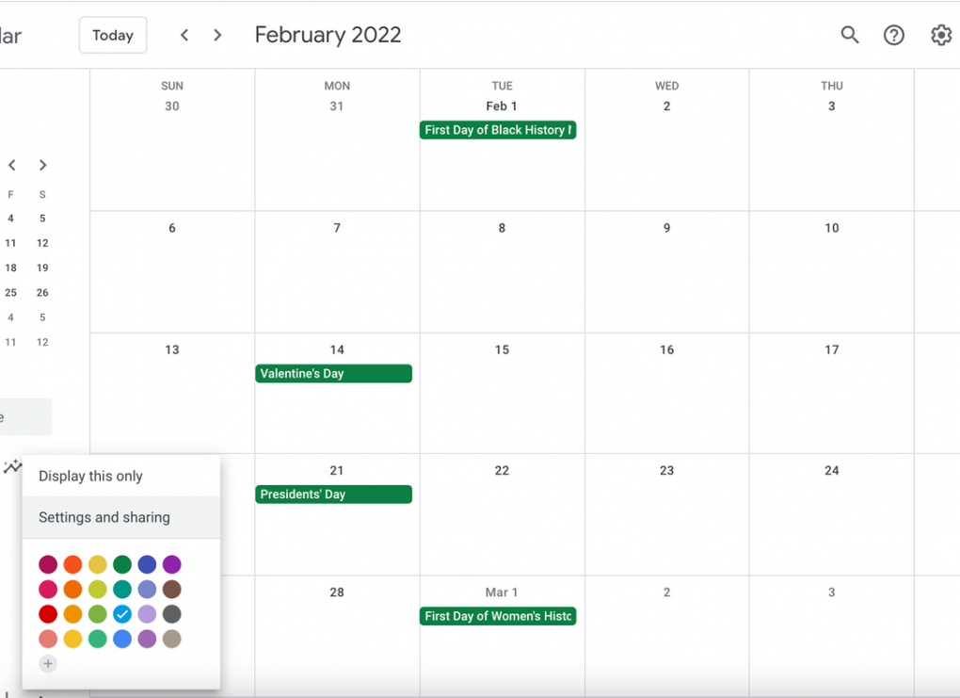Viewport: 960px width, 698px height.
Task: Click the checked peacock blue color
Action: [122, 613]
